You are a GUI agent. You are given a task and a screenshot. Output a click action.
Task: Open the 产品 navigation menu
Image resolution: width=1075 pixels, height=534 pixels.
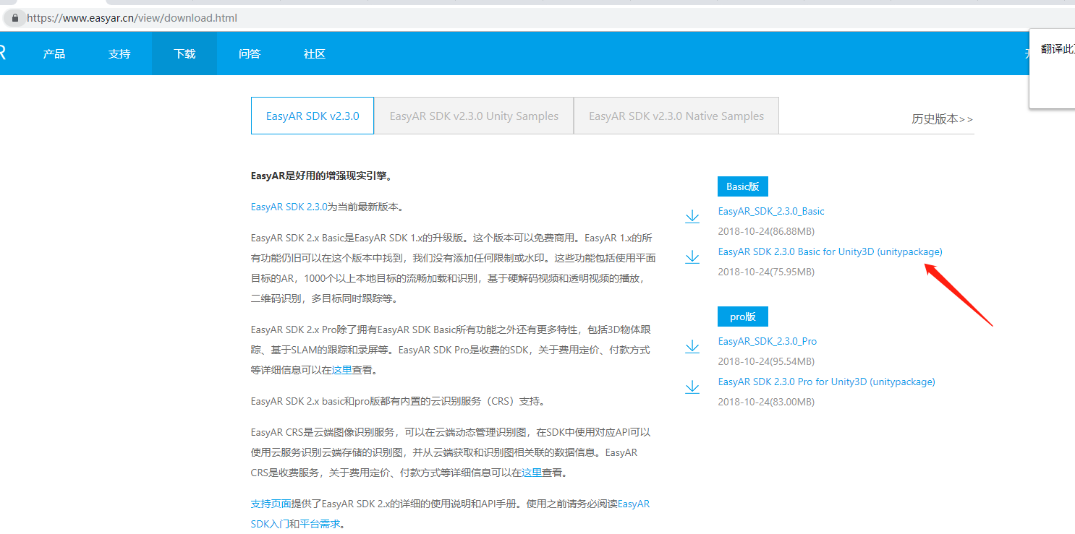pos(54,53)
